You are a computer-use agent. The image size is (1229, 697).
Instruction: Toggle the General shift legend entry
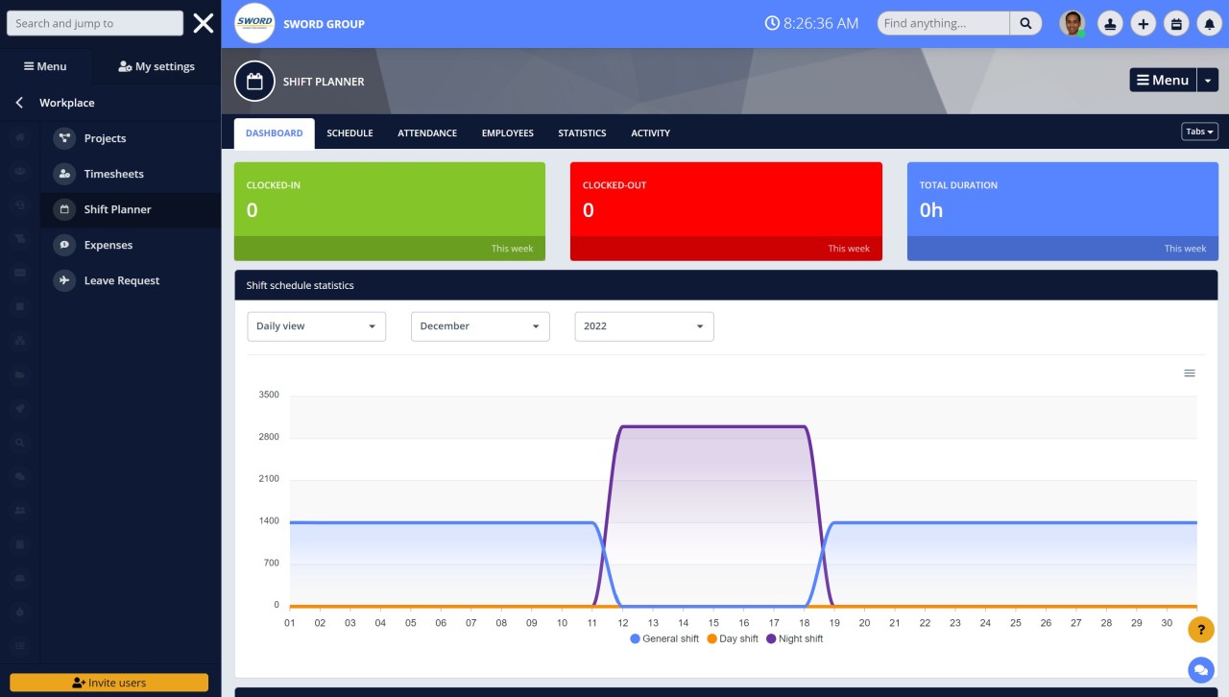click(663, 638)
